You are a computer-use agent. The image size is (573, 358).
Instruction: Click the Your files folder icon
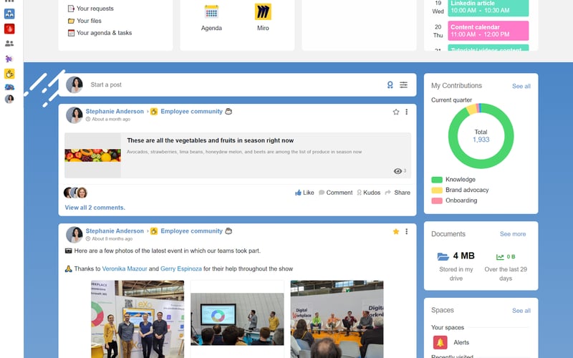point(71,21)
